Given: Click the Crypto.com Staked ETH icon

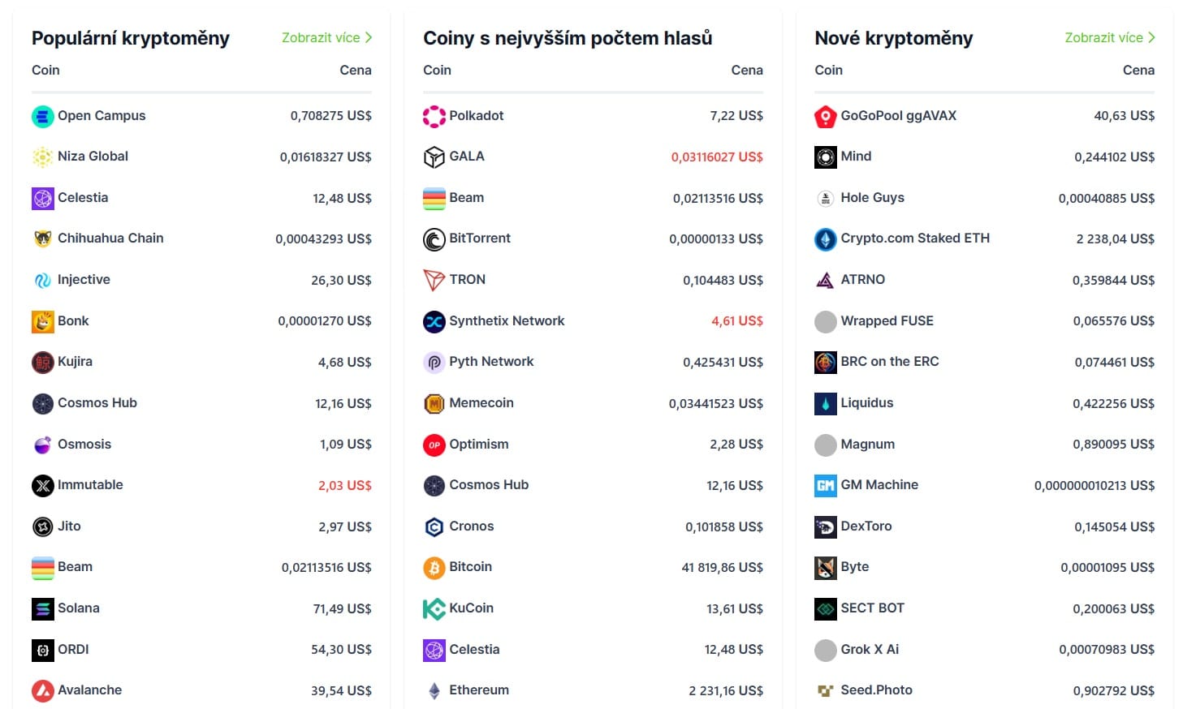Looking at the screenshot, I should pos(826,238).
